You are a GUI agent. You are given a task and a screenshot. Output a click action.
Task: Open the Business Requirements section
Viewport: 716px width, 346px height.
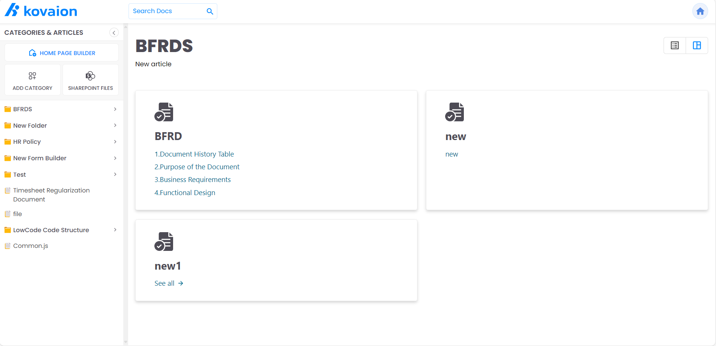[192, 179]
